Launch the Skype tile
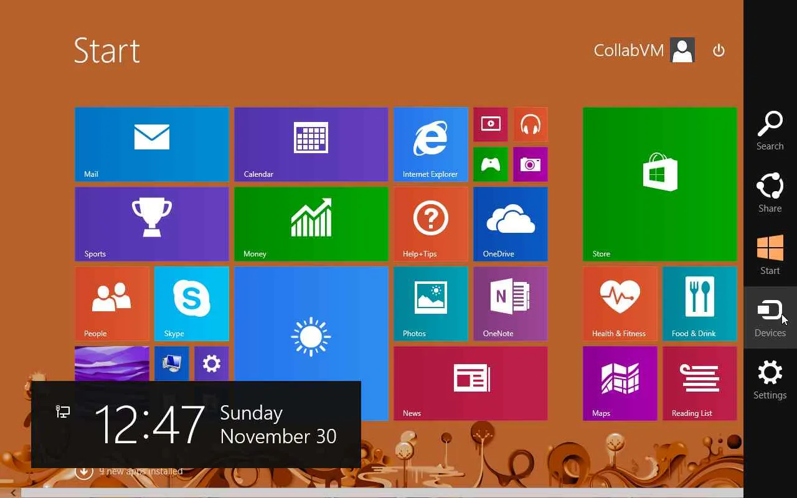 192,304
